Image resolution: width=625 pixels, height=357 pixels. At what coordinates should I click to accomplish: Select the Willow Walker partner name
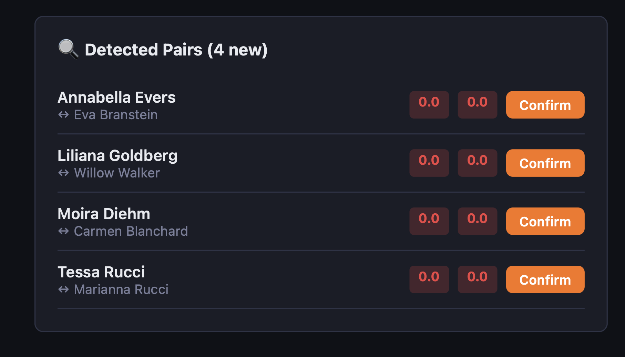(x=117, y=173)
